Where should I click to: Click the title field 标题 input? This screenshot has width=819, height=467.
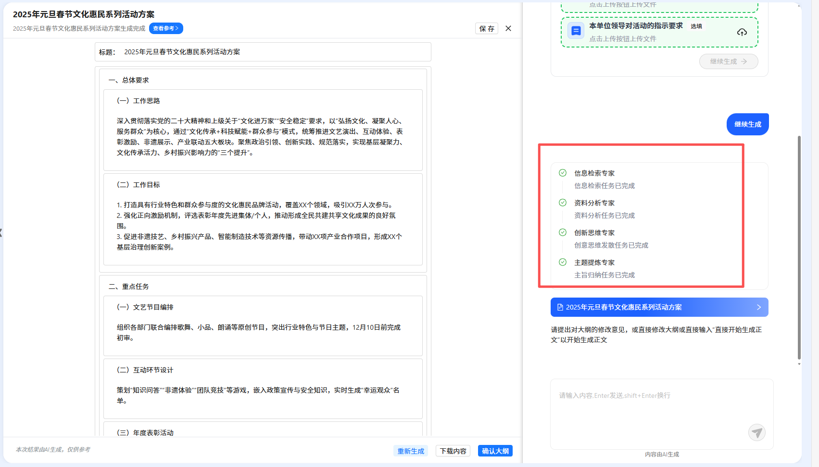pyautogui.click(x=274, y=52)
